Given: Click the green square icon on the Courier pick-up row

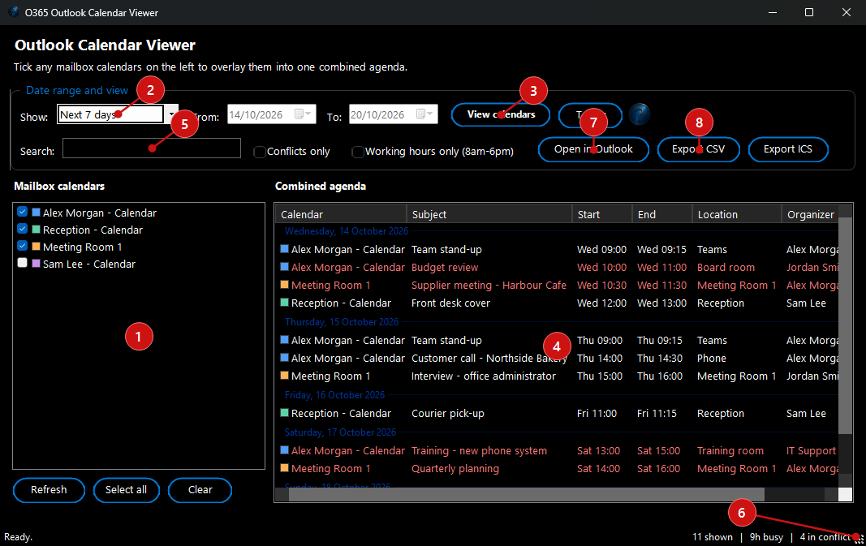Looking at the screenshot, I should click(x=284, y=413).
